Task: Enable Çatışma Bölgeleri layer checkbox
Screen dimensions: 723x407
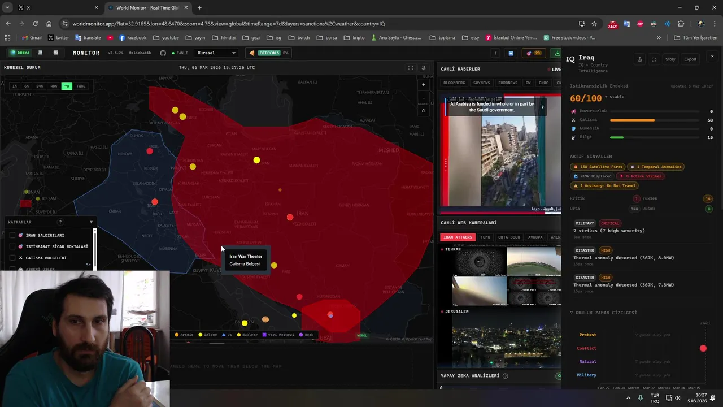Action: (12, 258)
